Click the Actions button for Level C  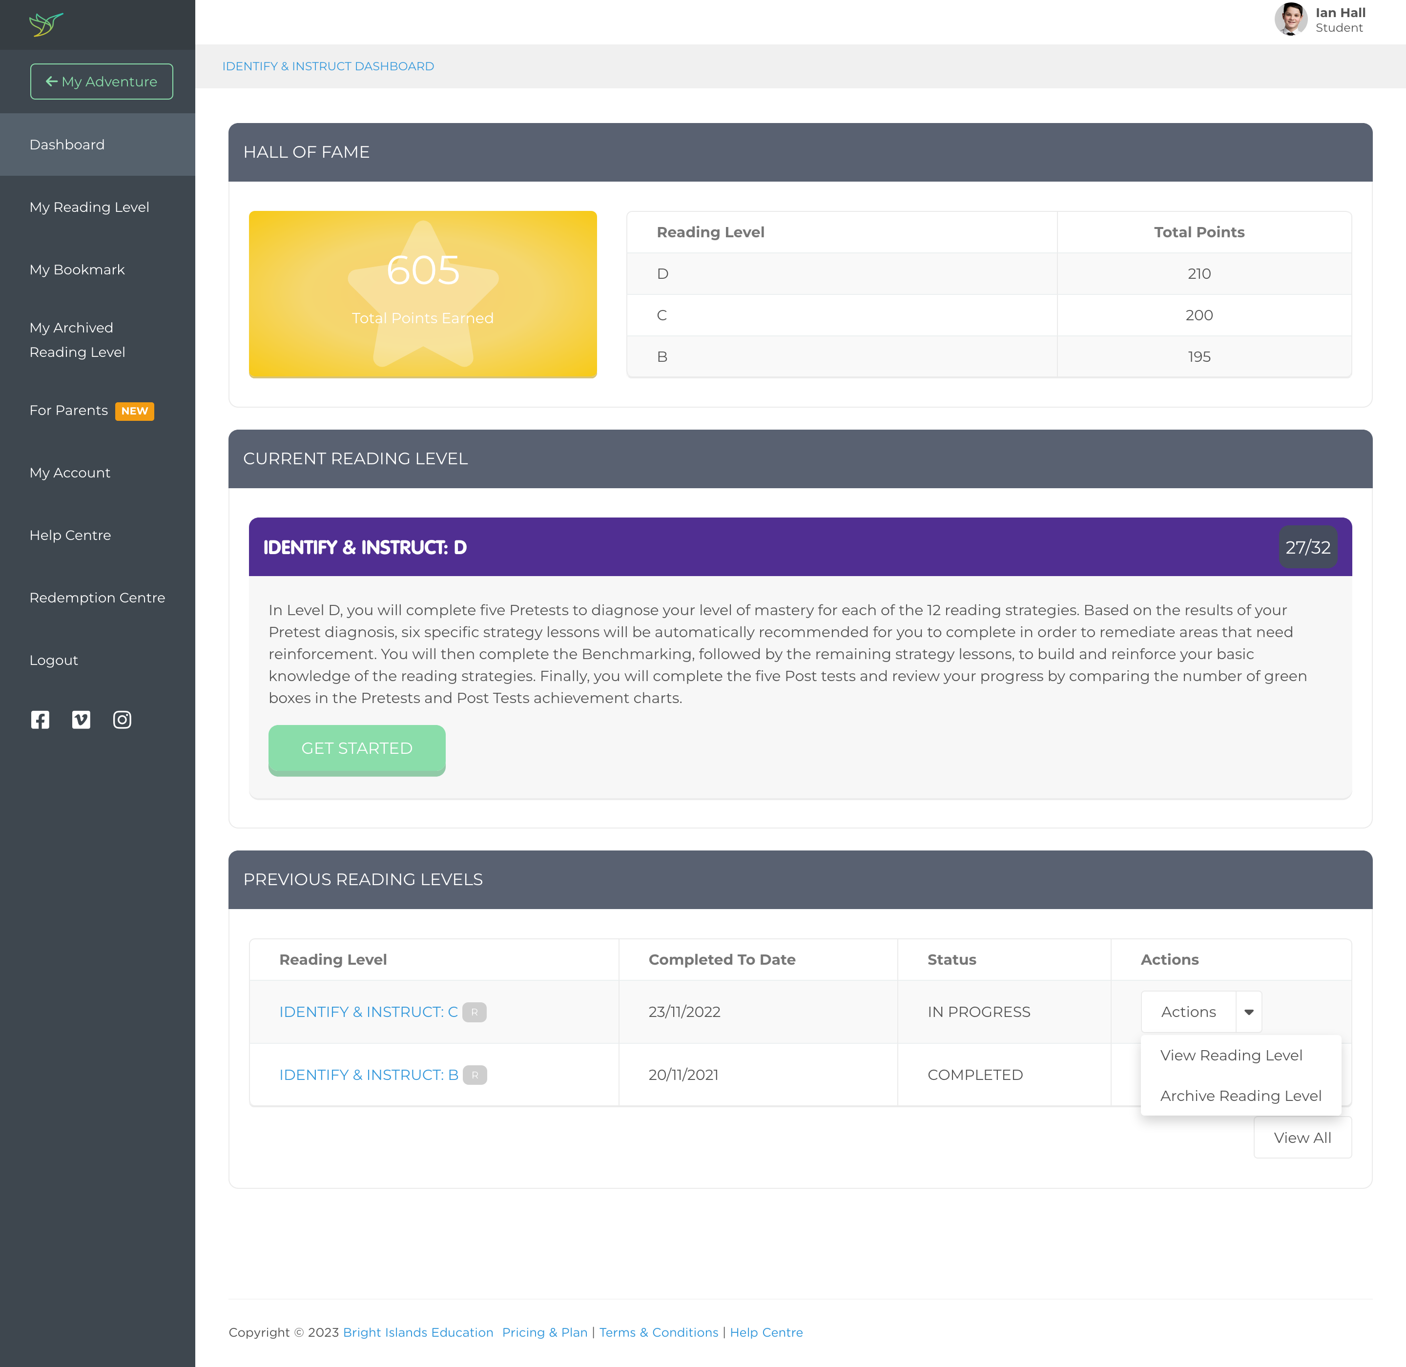1188,1012
